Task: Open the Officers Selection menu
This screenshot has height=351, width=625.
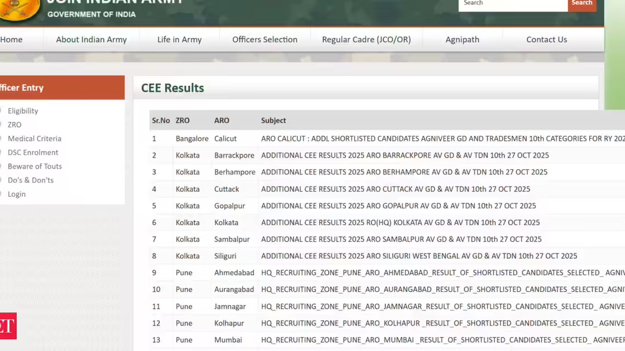Action: [265, 39]
